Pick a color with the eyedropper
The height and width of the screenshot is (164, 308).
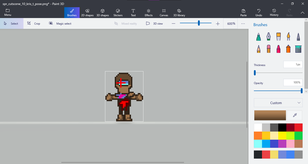pyautogui.click(x=295, y=115)
